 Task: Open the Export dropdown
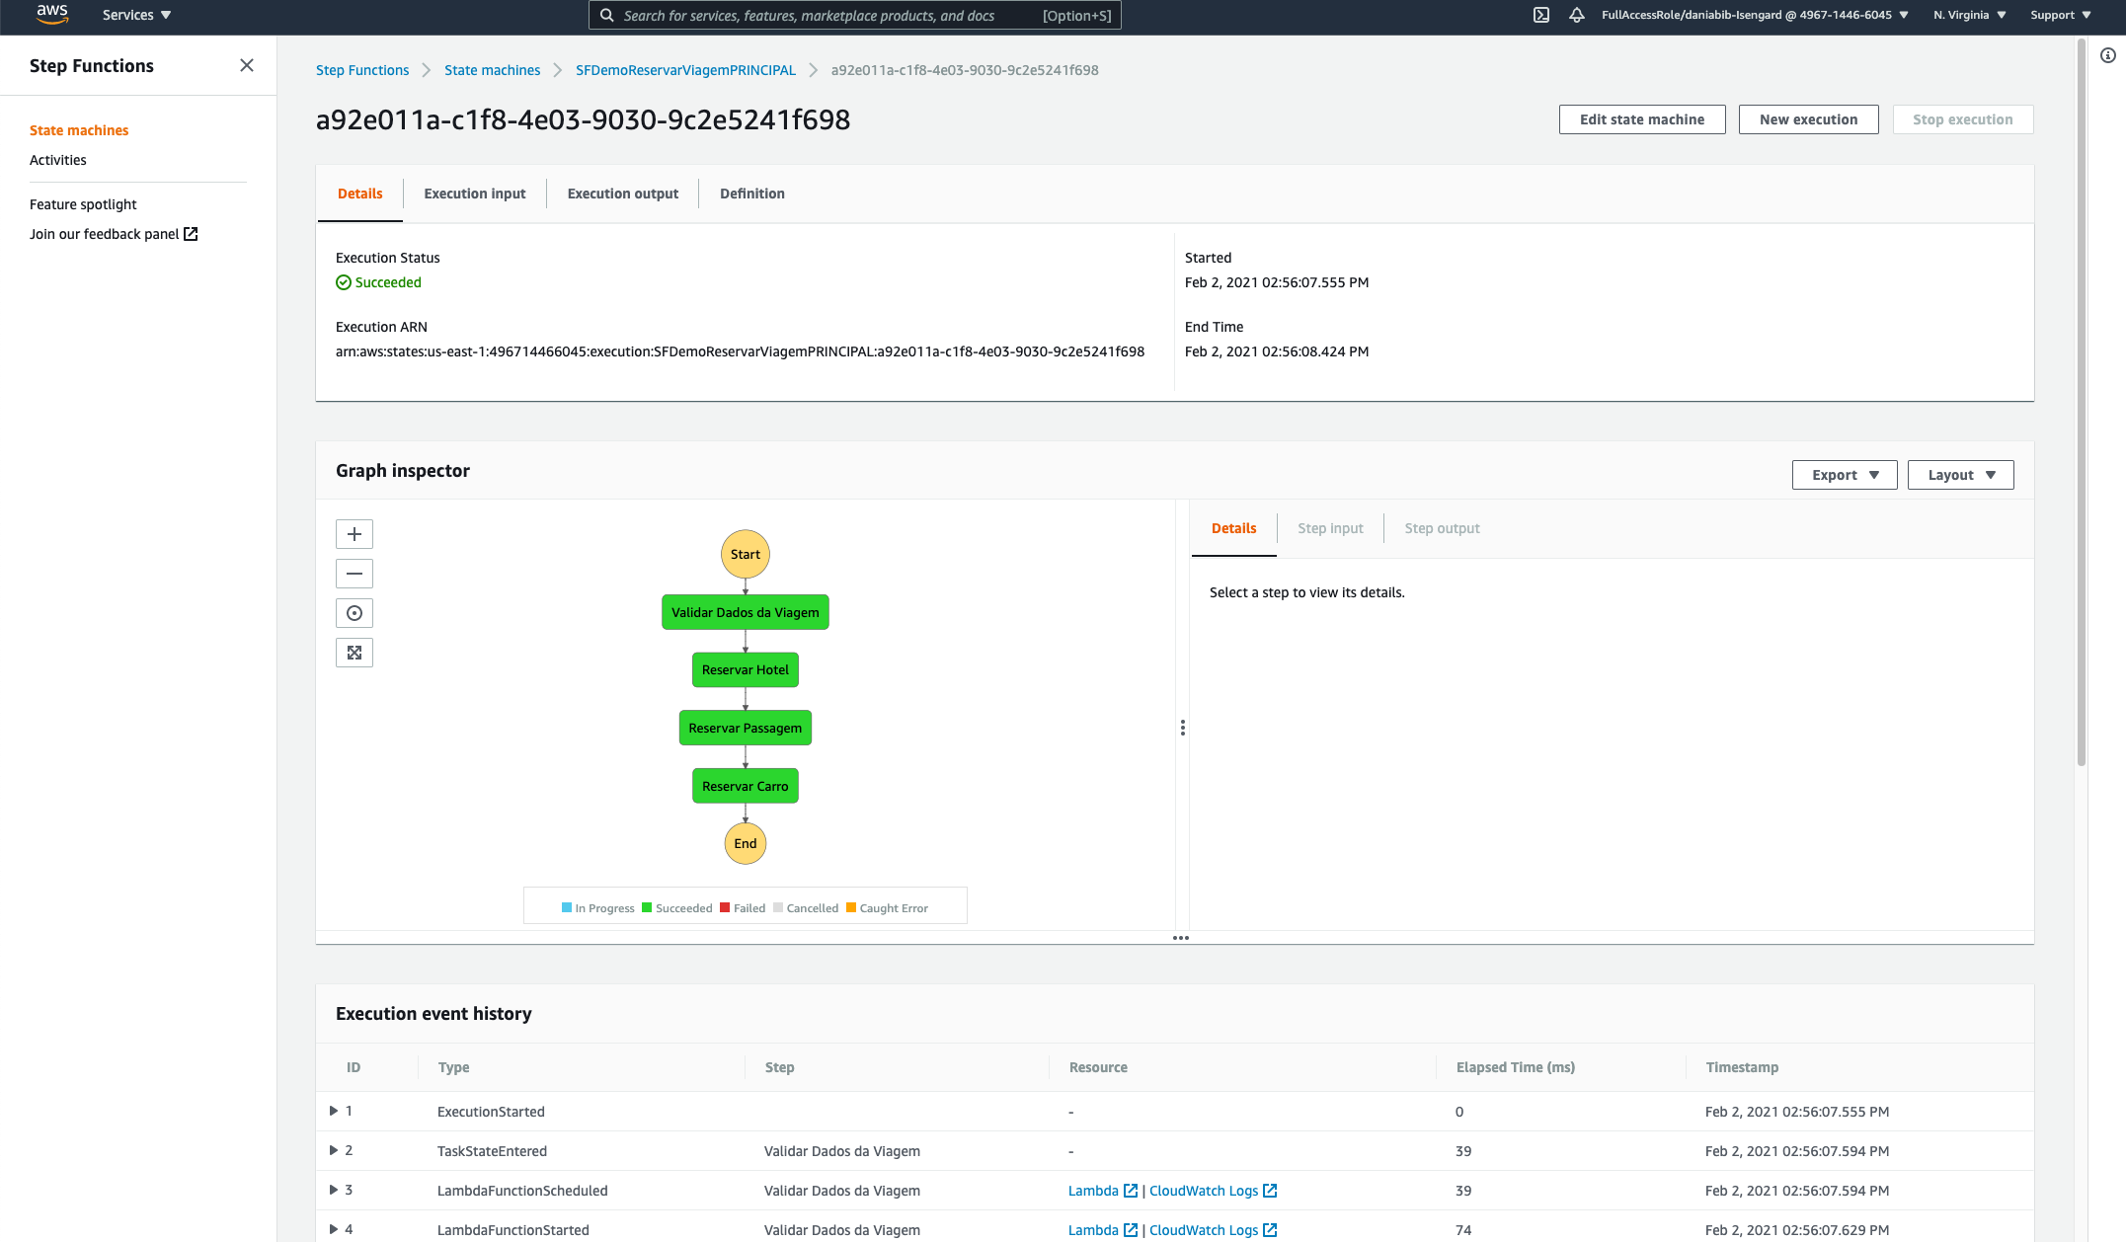pos(1844,475)
